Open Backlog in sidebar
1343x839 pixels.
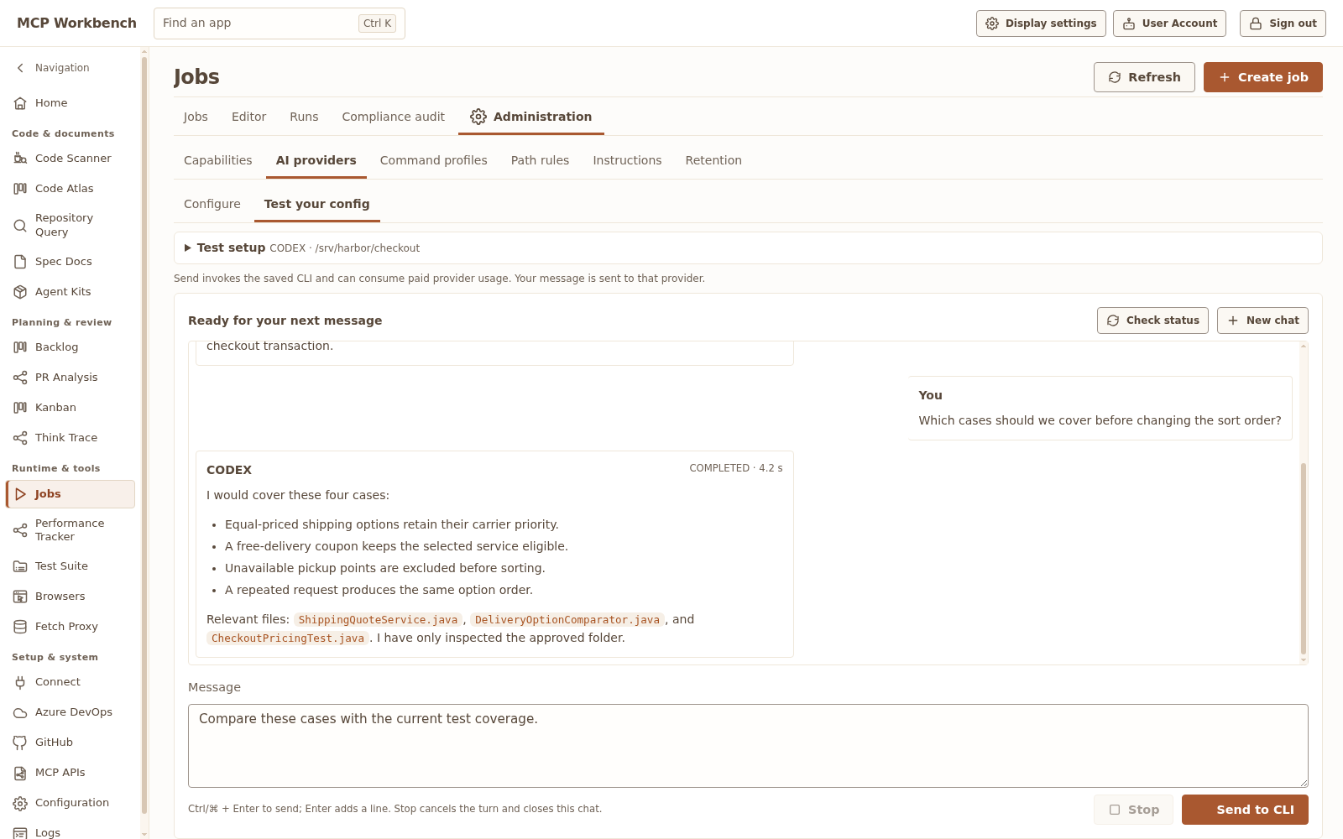71,347
